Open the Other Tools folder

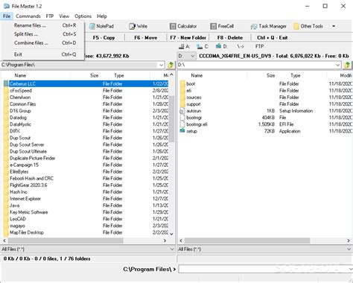coord(308,26)
